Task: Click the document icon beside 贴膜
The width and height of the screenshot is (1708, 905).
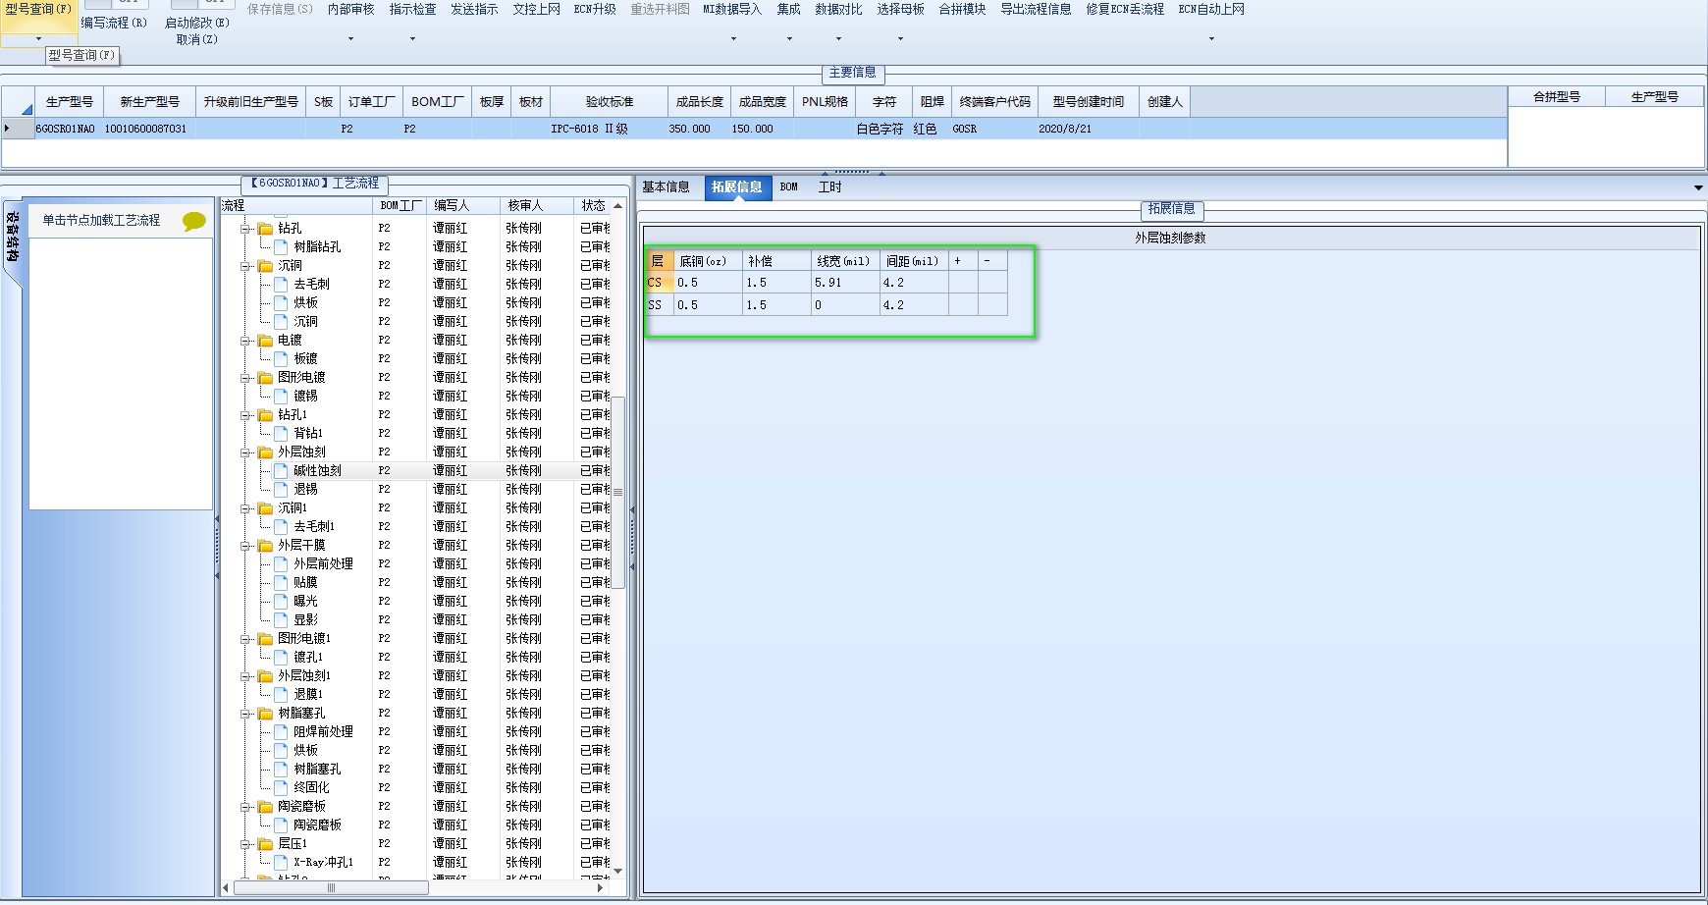Action: click(281, 583)
